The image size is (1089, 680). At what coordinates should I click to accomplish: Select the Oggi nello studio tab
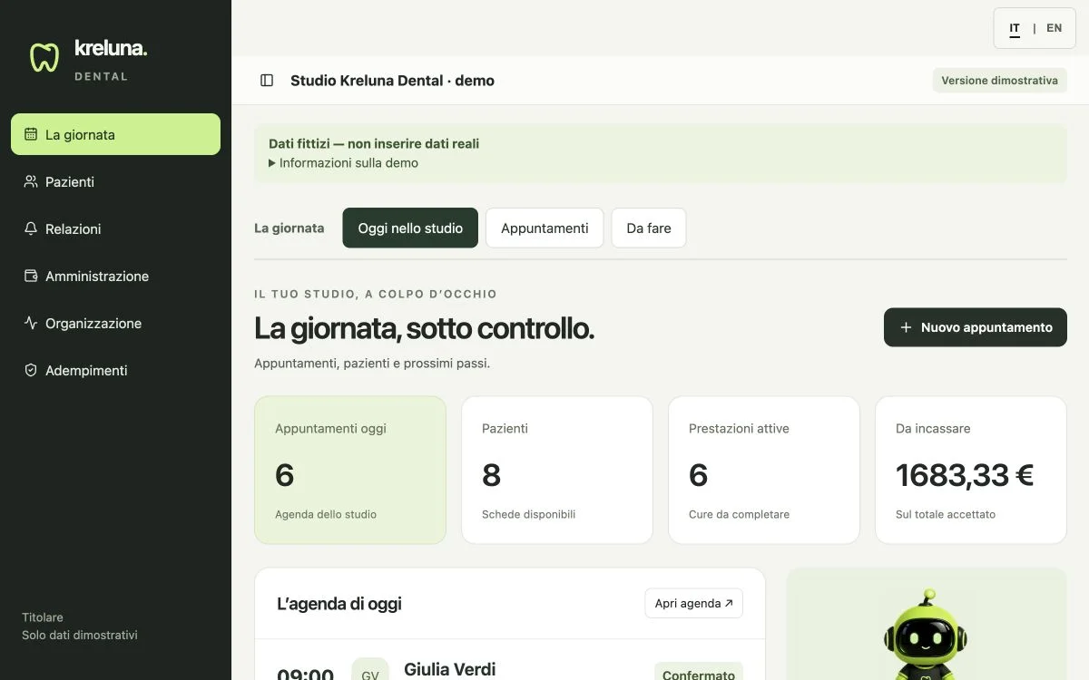tap(410, 228)
